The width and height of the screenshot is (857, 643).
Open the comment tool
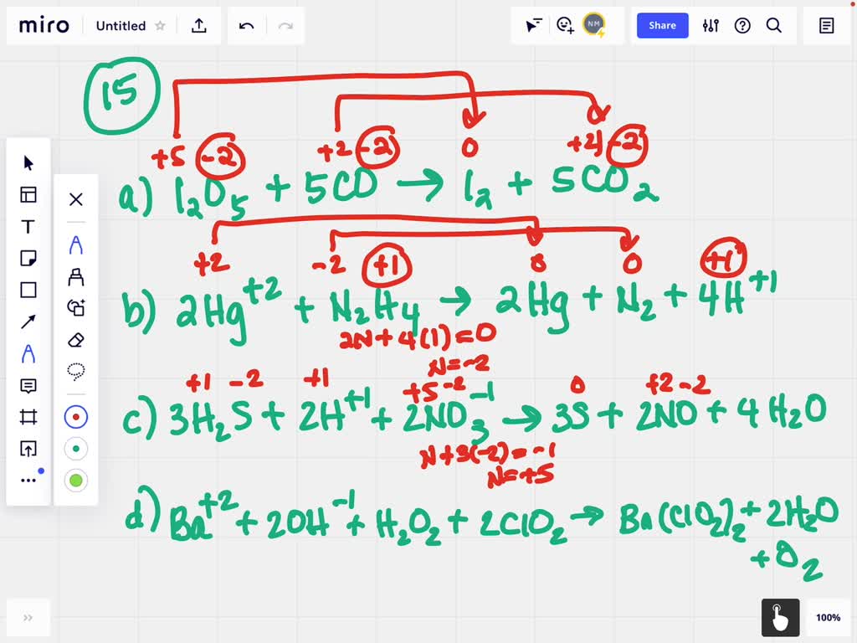pos(28,386)
